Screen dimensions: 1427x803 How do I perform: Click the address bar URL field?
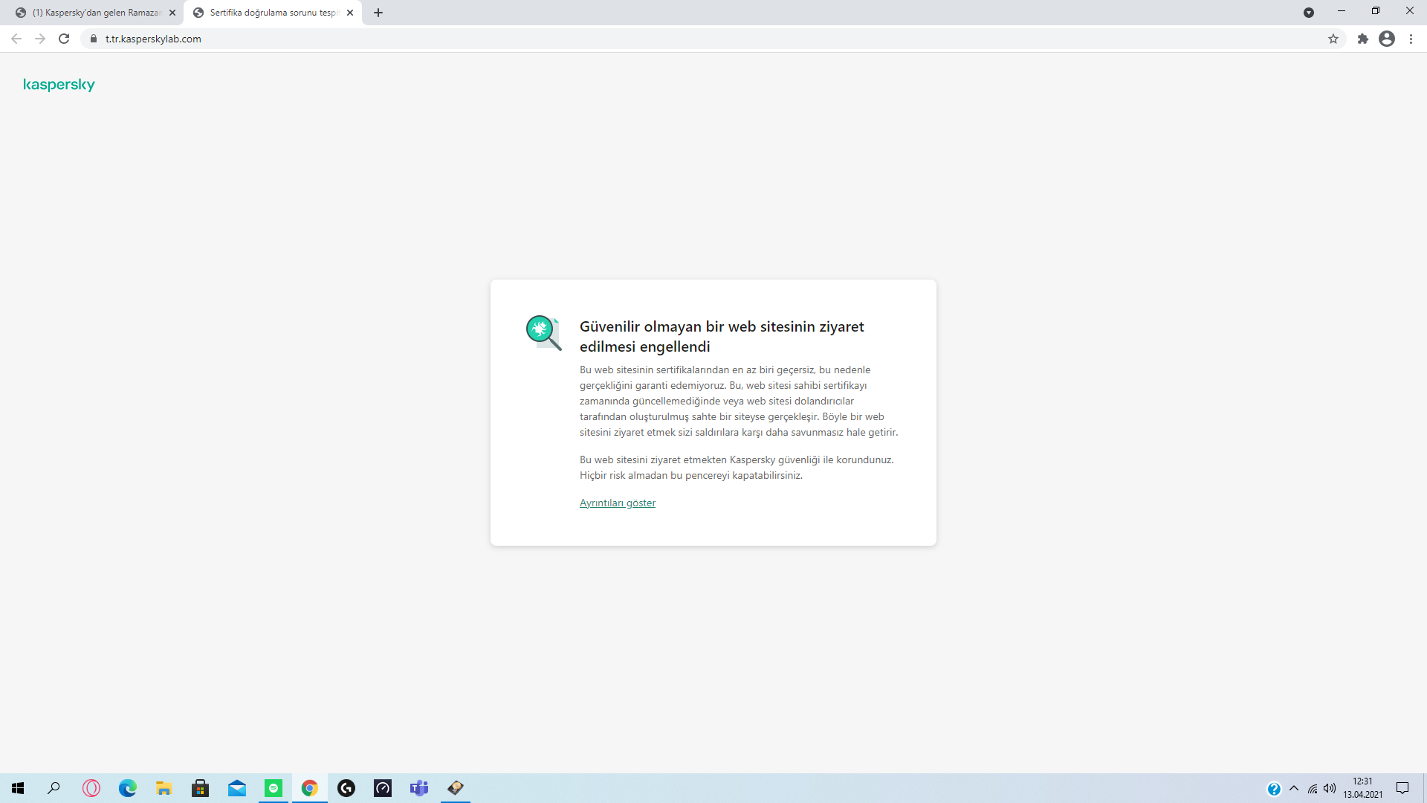(x=520, y=39)
